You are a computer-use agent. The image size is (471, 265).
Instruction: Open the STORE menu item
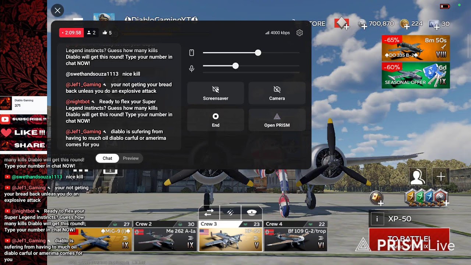point(317,24)
